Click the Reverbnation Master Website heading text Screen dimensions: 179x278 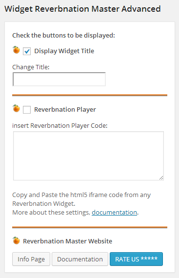(x=67, y=241)
